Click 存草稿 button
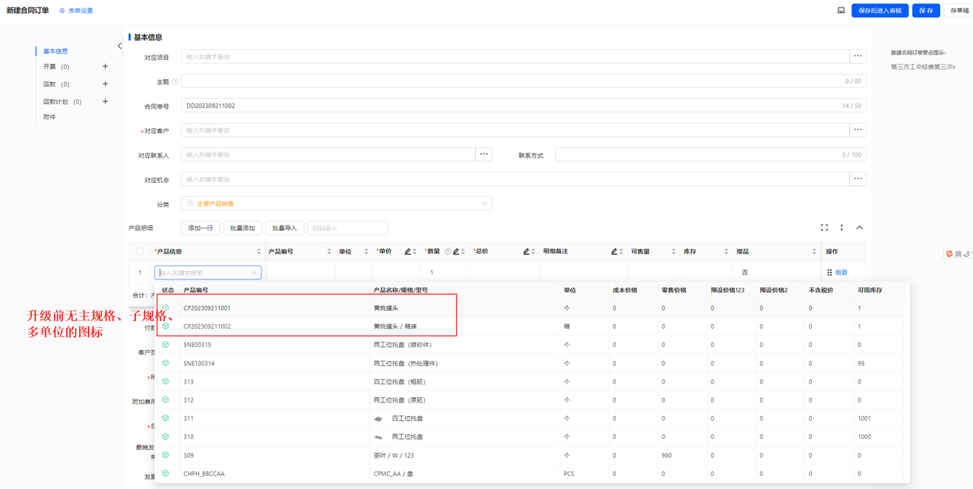This screenshot has height=489, width=973. (x=959, y=11)
